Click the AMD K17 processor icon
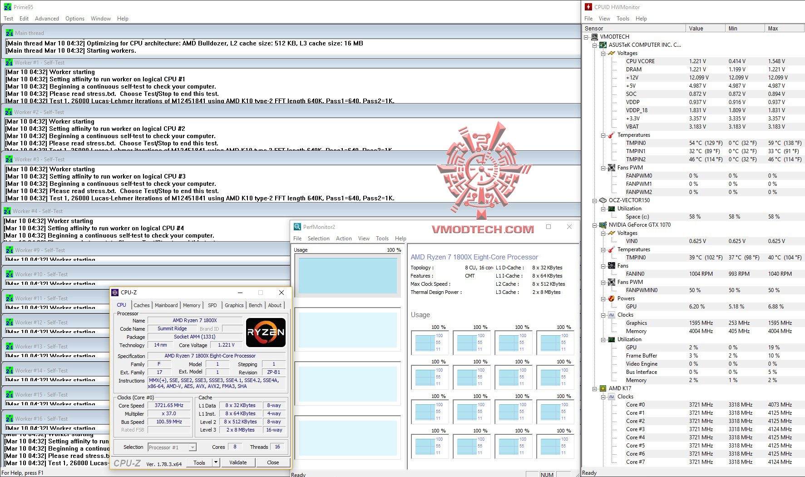The width and height of the screenshot is (805, 477). tap(603, 388)
